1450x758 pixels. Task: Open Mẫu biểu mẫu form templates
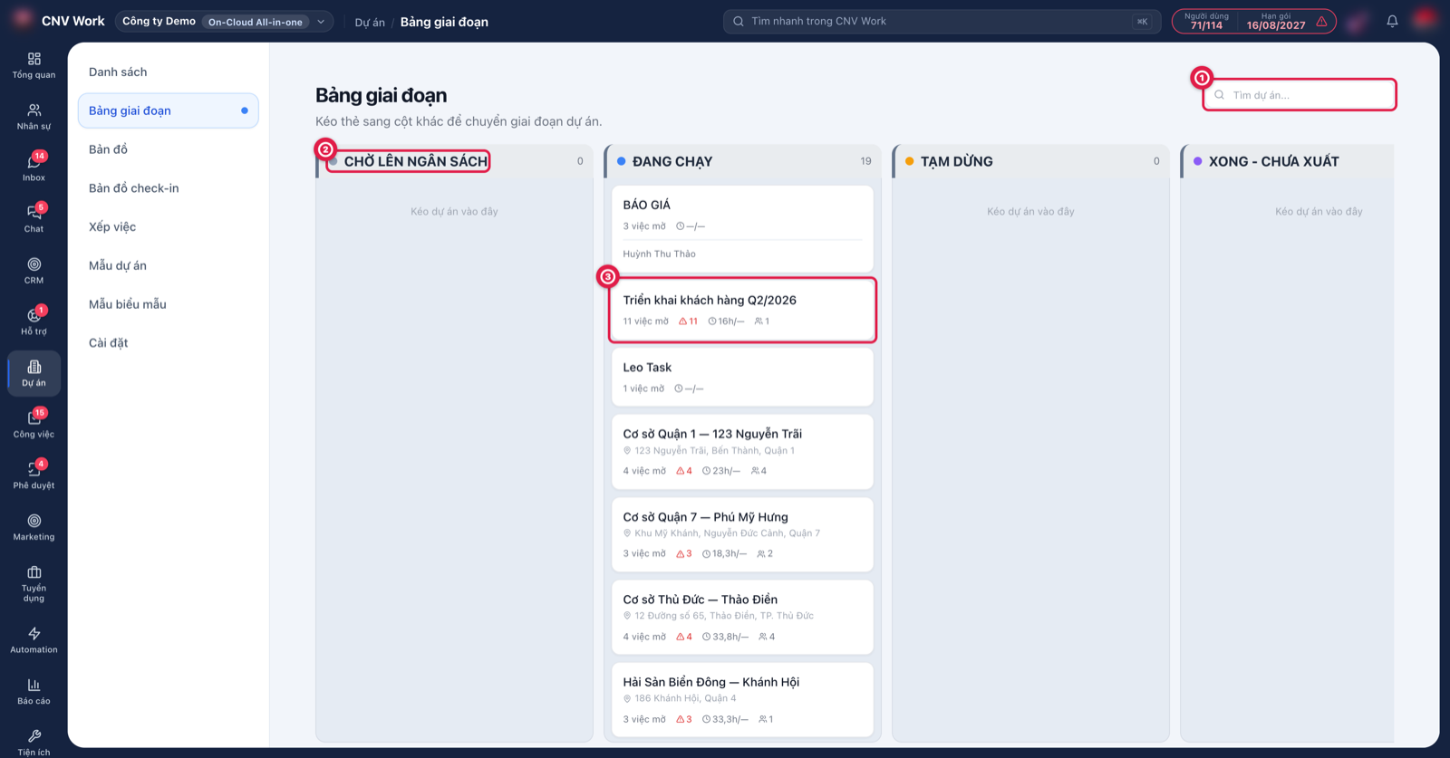(x=168, y=304)
